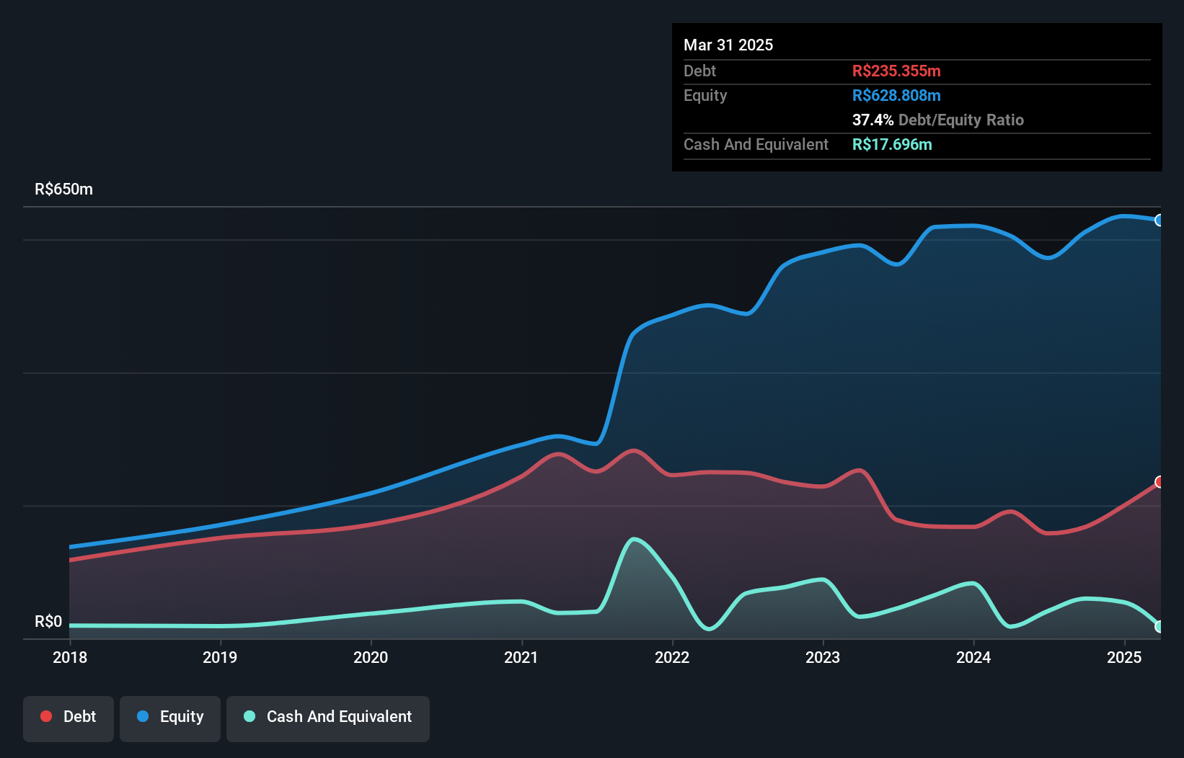Screen dimensions: 1184x758
Task: Click the cash spike peak near 2022
Action: tap(633, 539)
